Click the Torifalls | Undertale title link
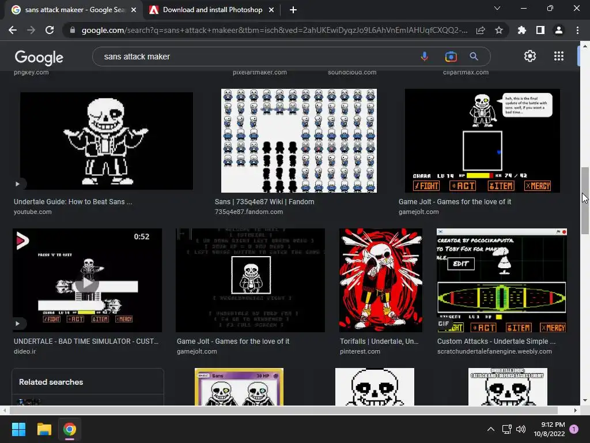Screen dimensions: 590x443 point(379,341)
